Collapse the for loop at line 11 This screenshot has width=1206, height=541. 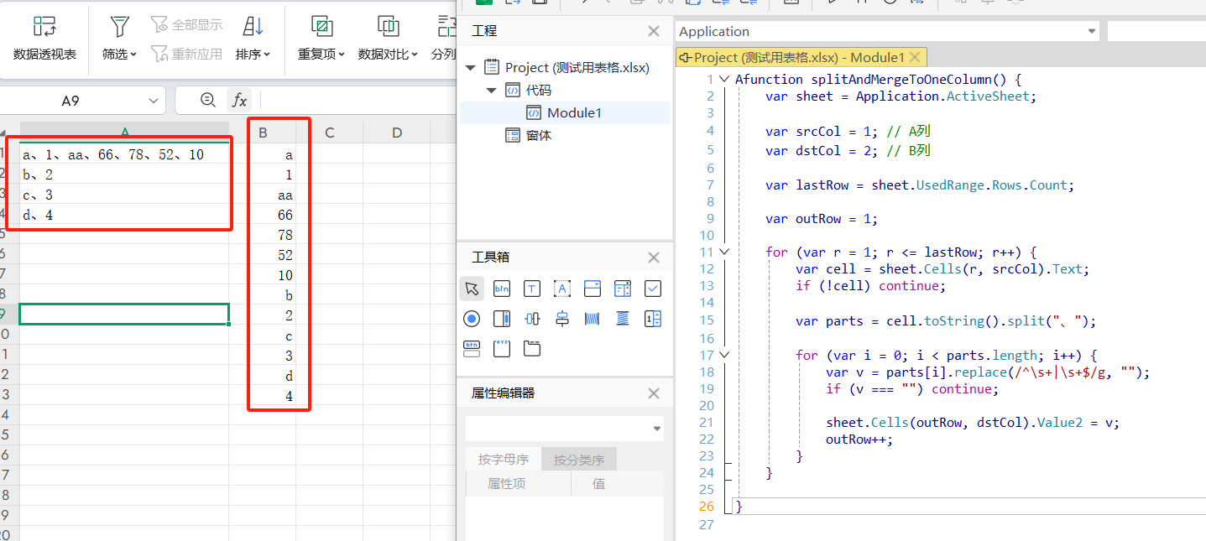724,252
